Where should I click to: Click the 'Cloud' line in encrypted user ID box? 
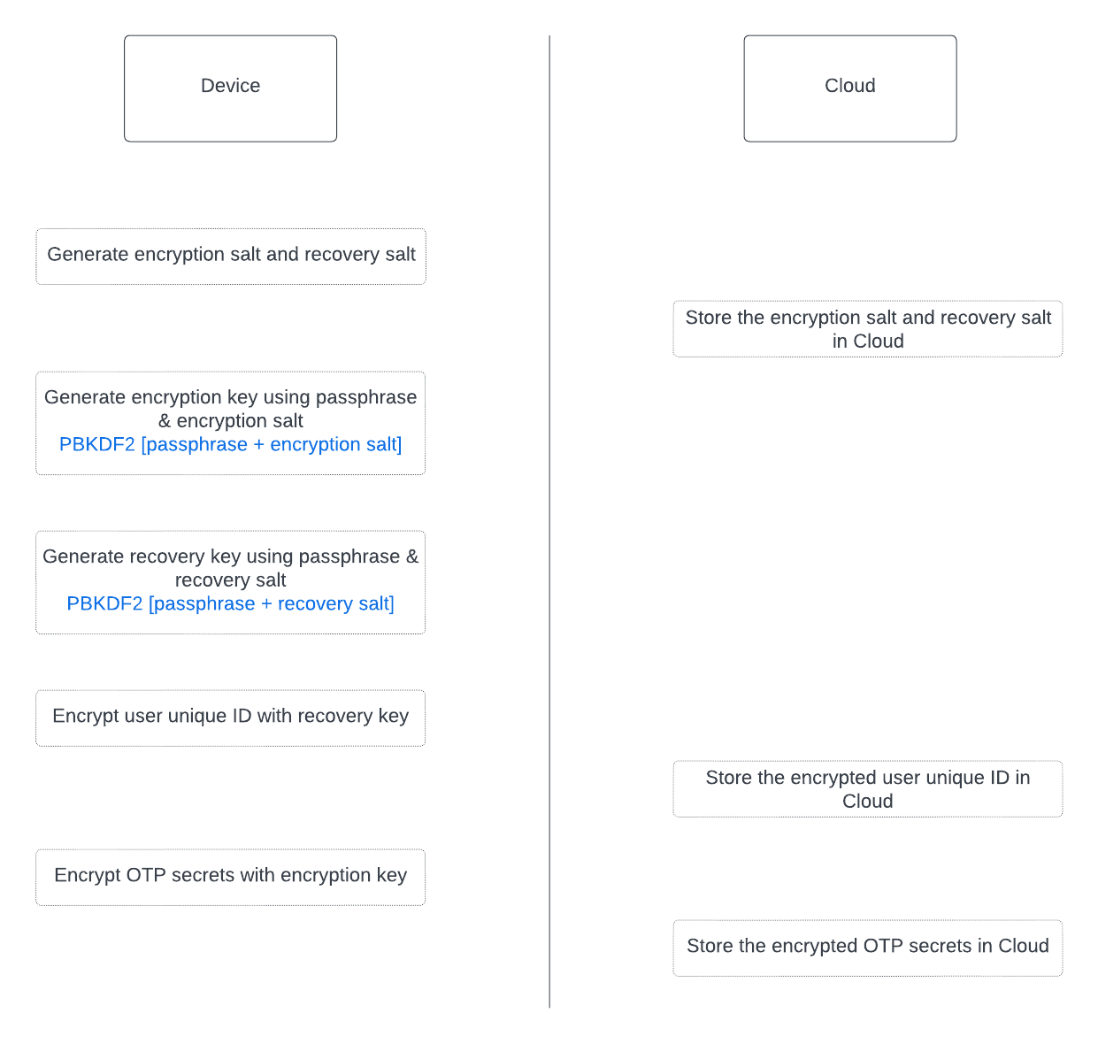point(868,802)
